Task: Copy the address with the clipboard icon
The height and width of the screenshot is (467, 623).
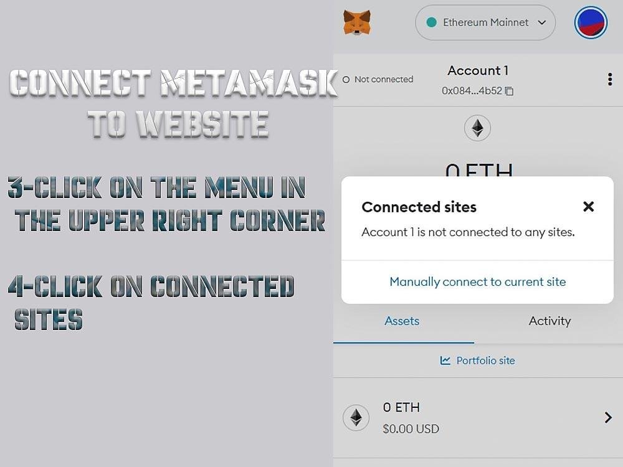Action: pos(509,91)
